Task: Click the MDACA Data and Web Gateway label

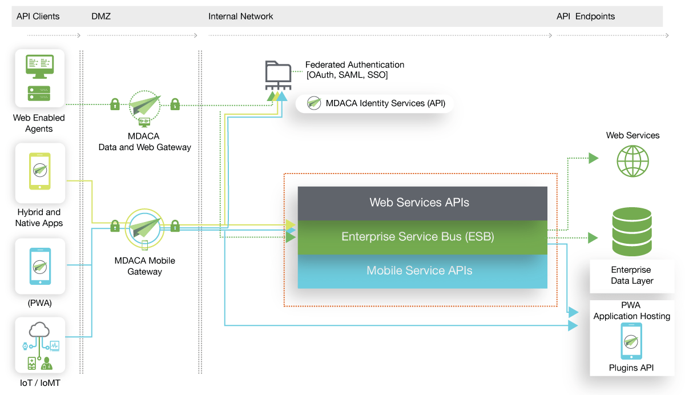Action: (144, 142)
